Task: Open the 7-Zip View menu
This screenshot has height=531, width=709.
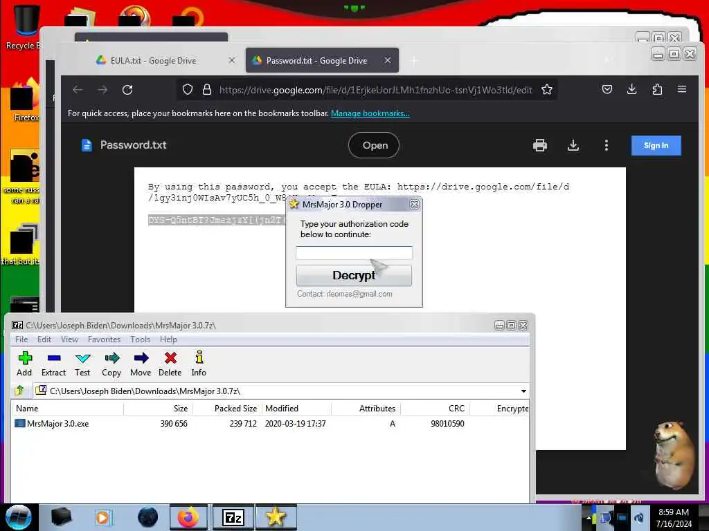Action: point(70,339)
